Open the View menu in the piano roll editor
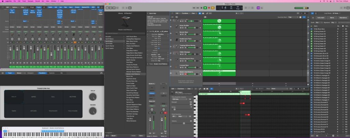Viewport: 350px width, 138px height. point(189,89)
